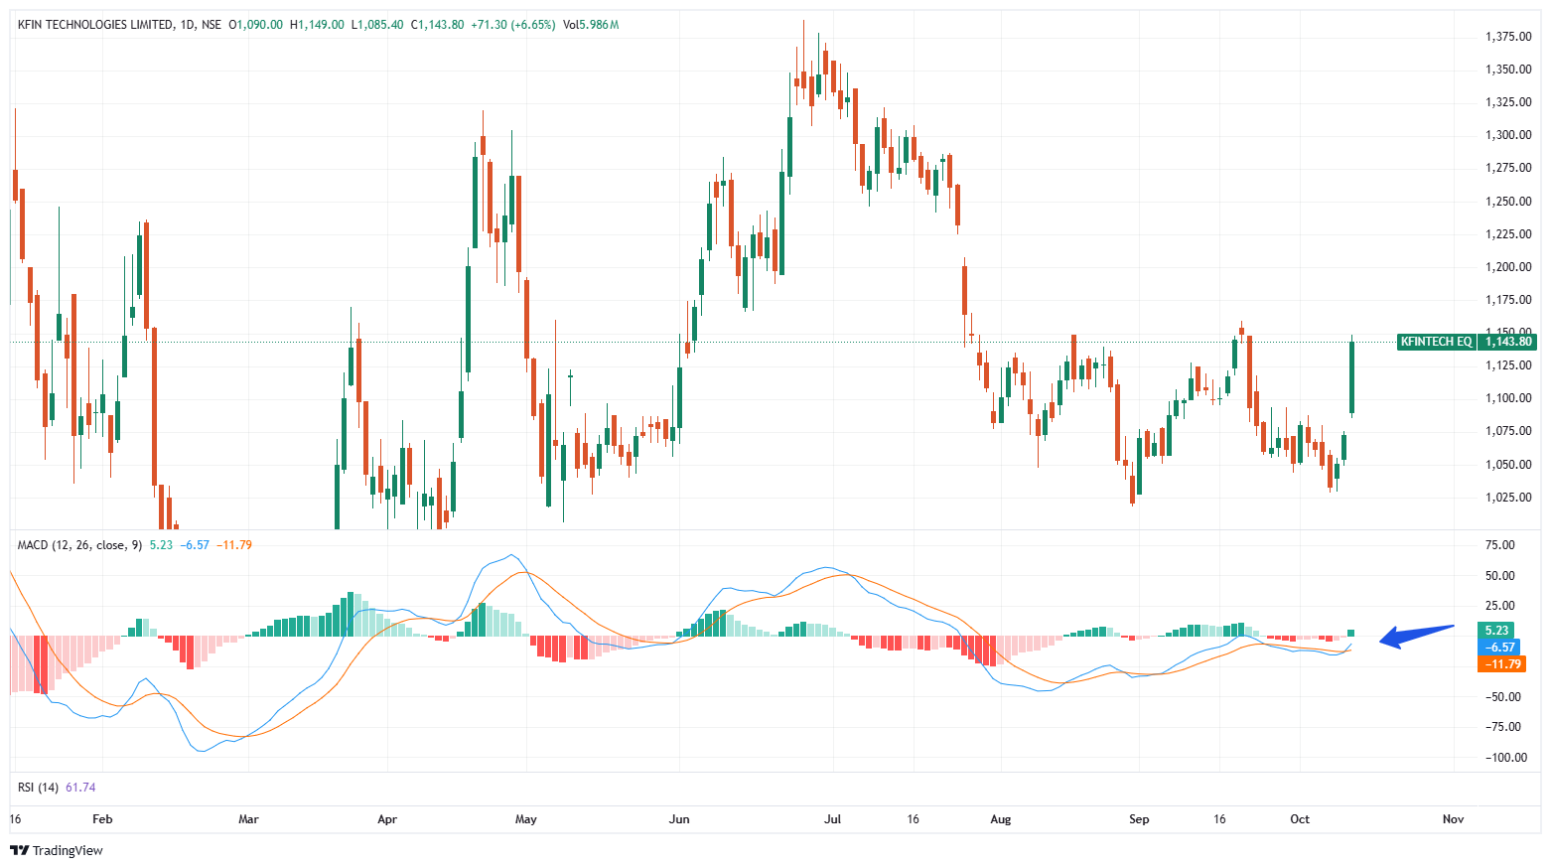This screenshot has height=868, width=1551.
Task: Click the green 1,143.80 last price tag
Action: pos(1508,342)
